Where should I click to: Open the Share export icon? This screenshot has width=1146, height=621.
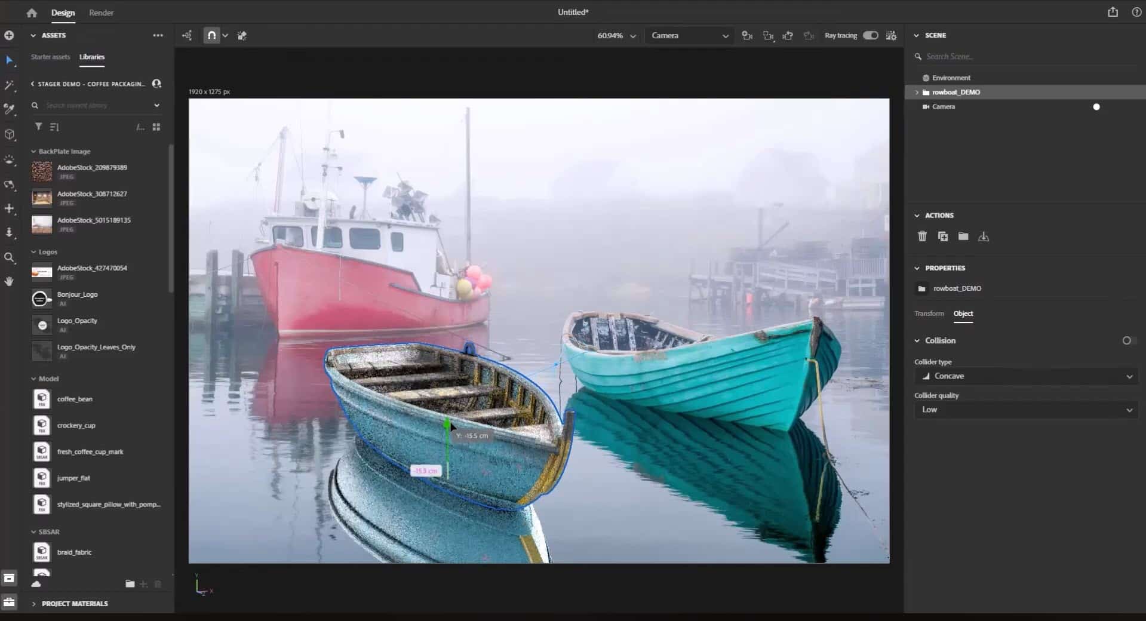1113,12
